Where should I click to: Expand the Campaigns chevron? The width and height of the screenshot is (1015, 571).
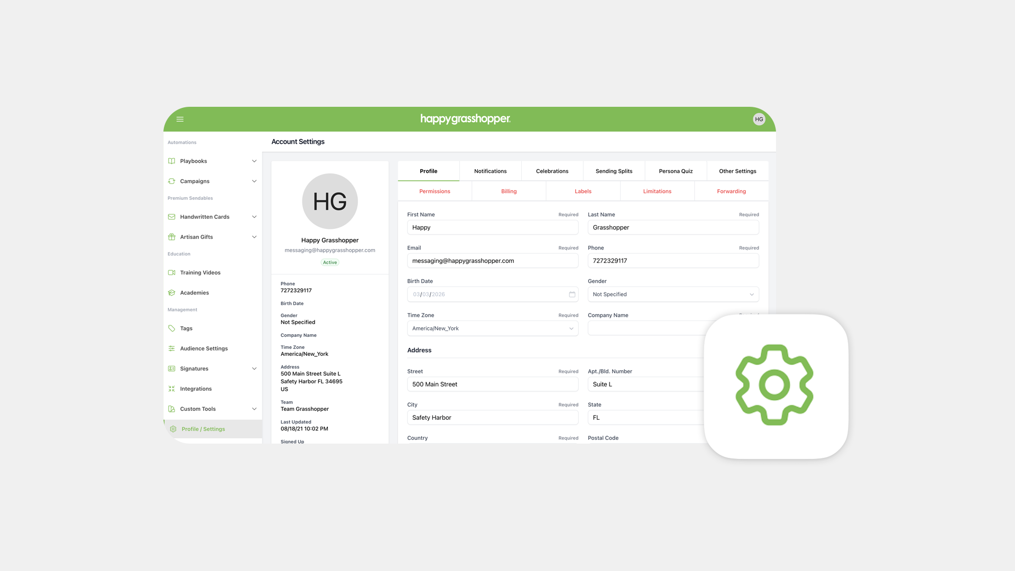pos(254,181)
